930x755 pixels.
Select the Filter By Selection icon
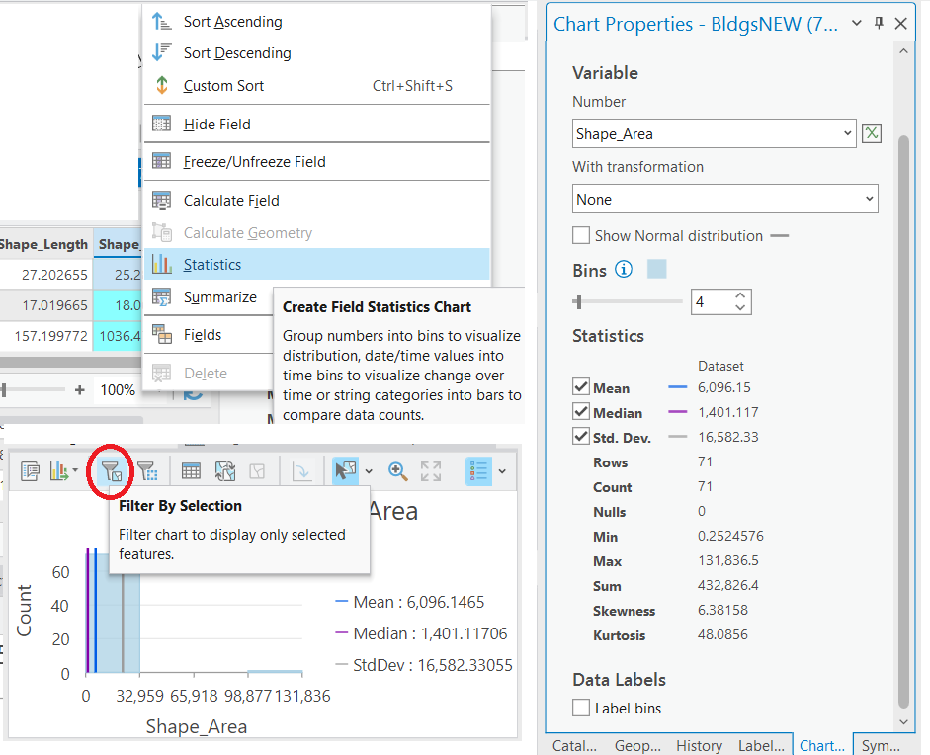click(x=110, y=471)
